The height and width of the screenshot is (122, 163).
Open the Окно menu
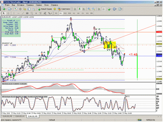(x=46, y=5)
